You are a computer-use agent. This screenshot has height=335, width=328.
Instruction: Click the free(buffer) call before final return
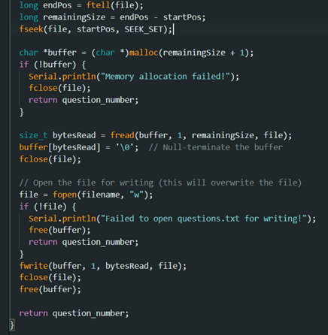click(50, 289)
